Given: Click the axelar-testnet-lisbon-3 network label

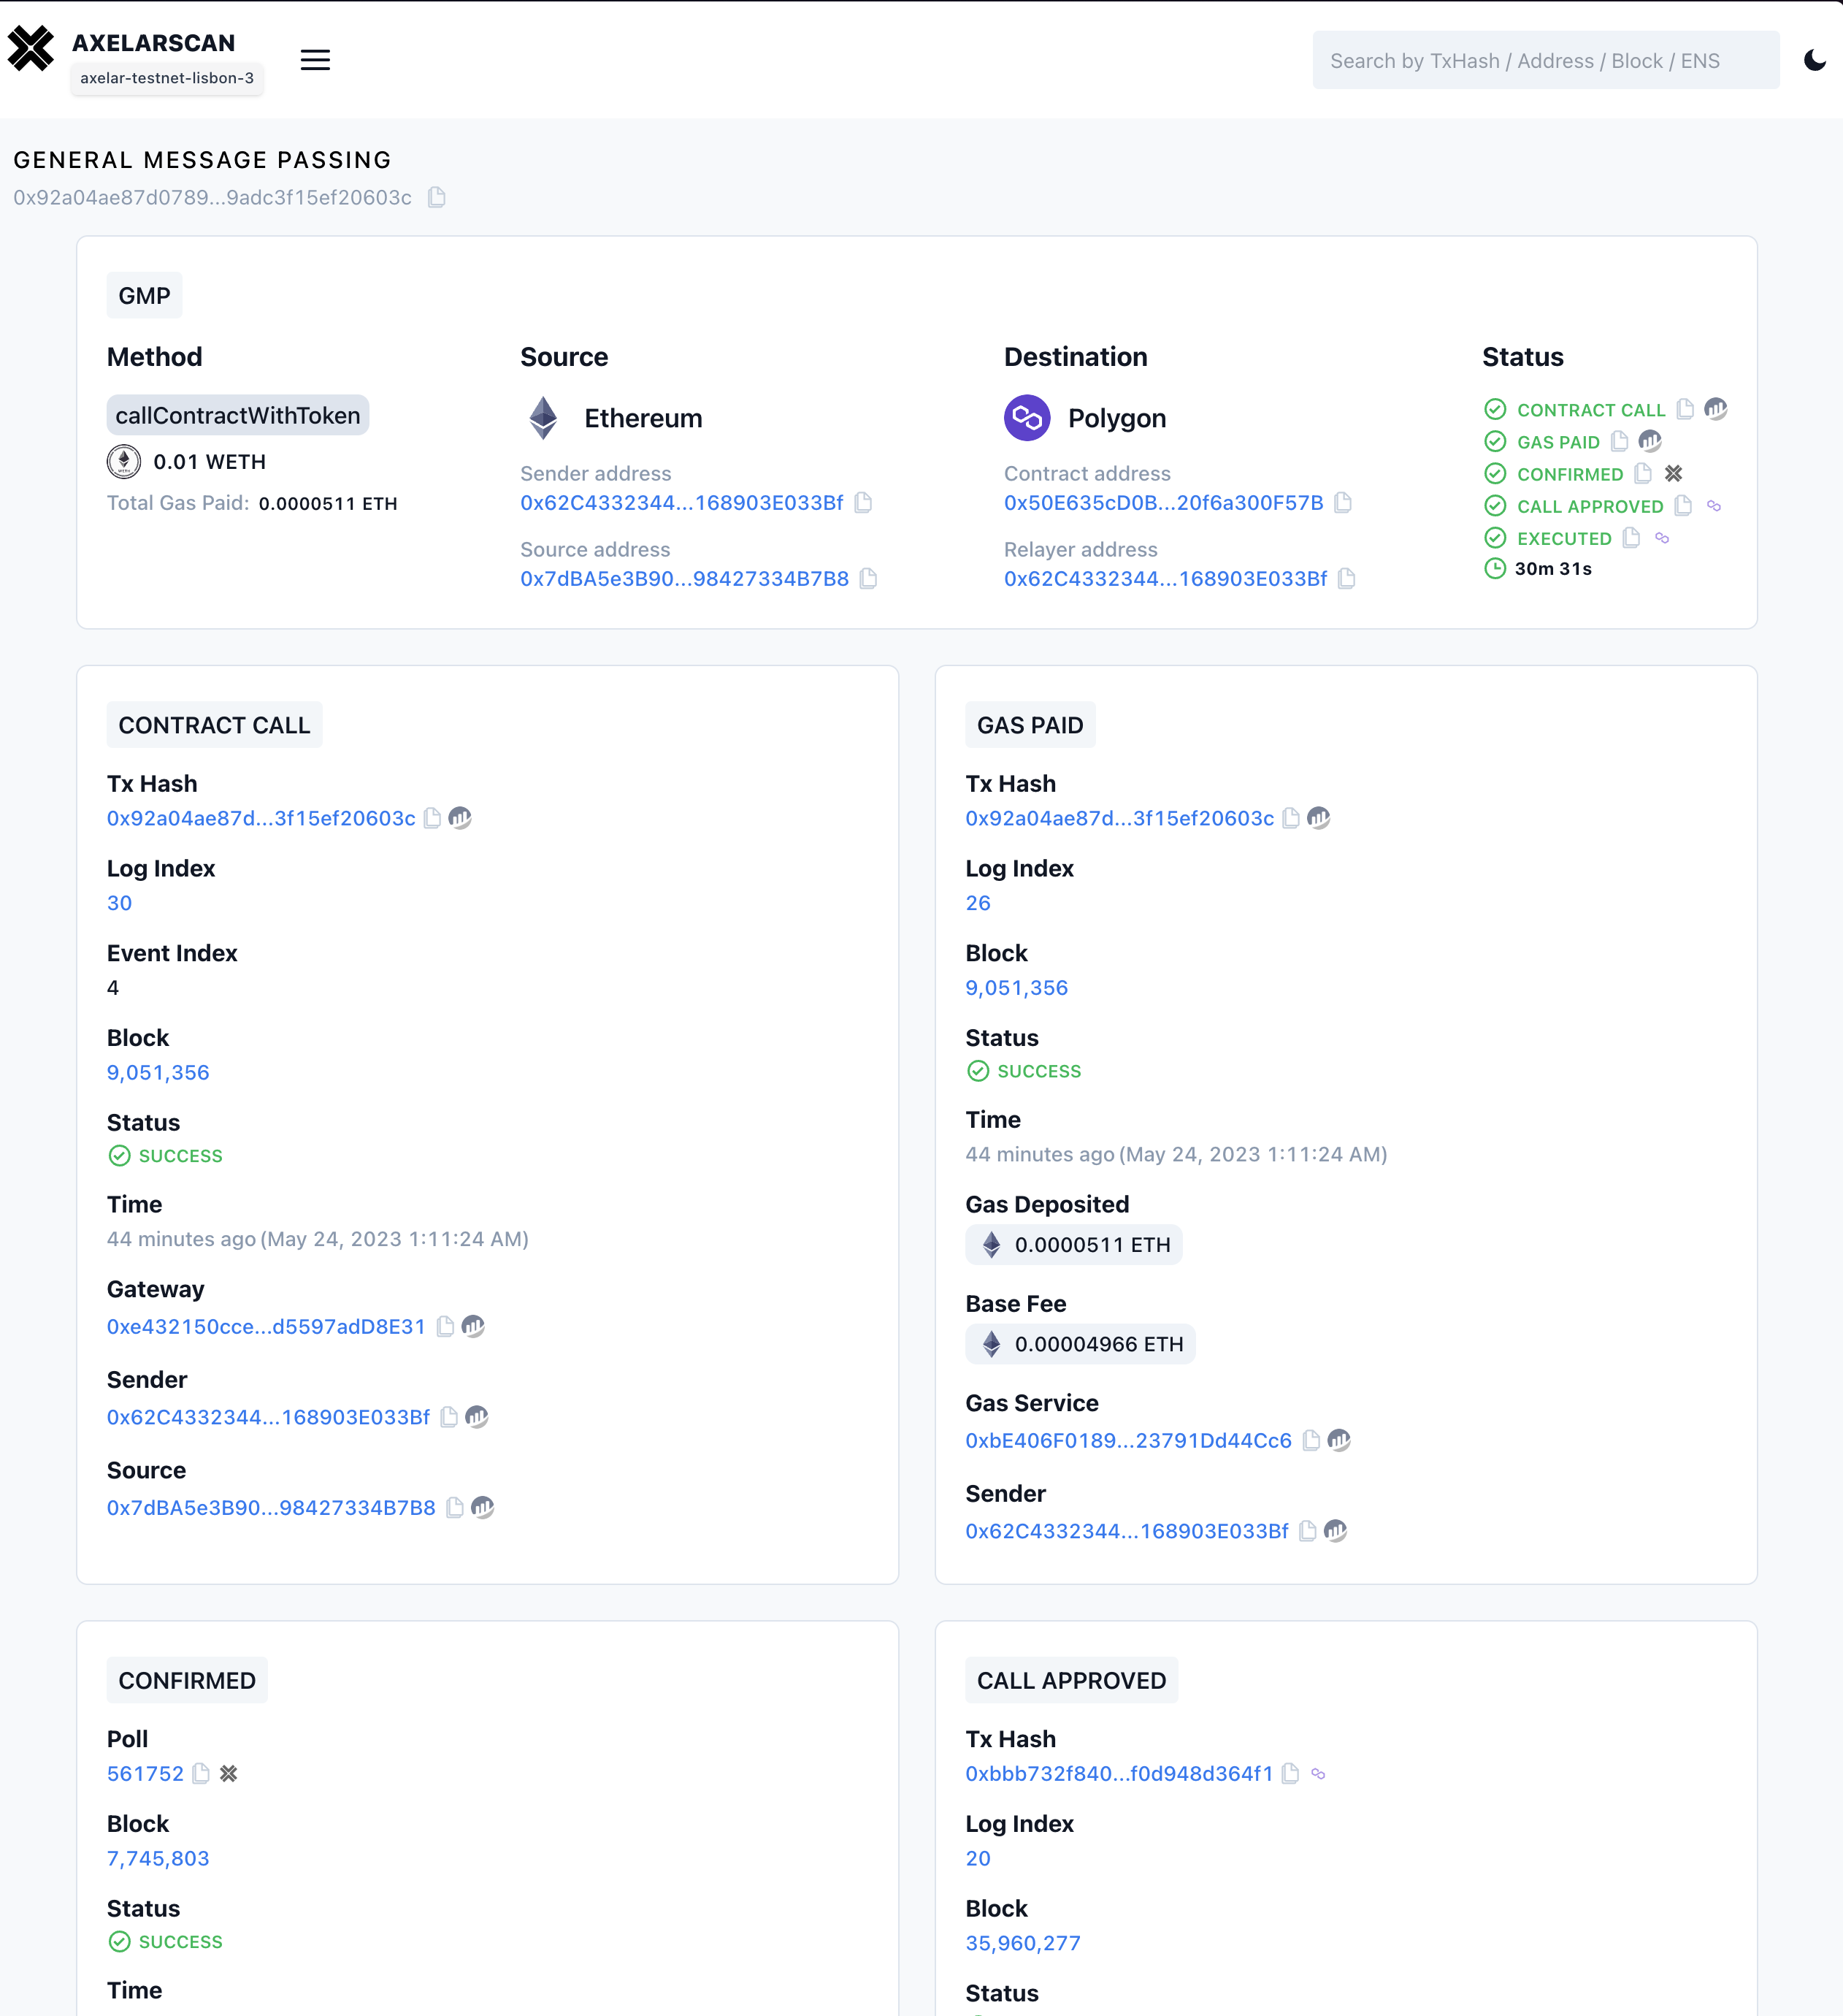Looking at the screenshot, I should (x=167, y=78).
